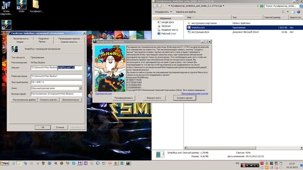The width and height of the screenshot is (303, 170).
Task: Confirm the properties dialog with OK
Action: click(43, 127)
